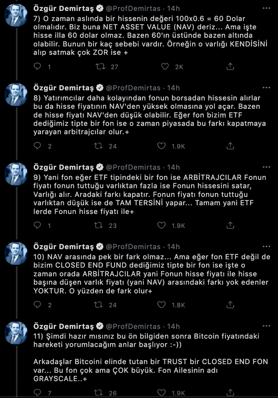
Task: Share tweet 9 about ETF tipindeki fon
Action: [230, 225]
